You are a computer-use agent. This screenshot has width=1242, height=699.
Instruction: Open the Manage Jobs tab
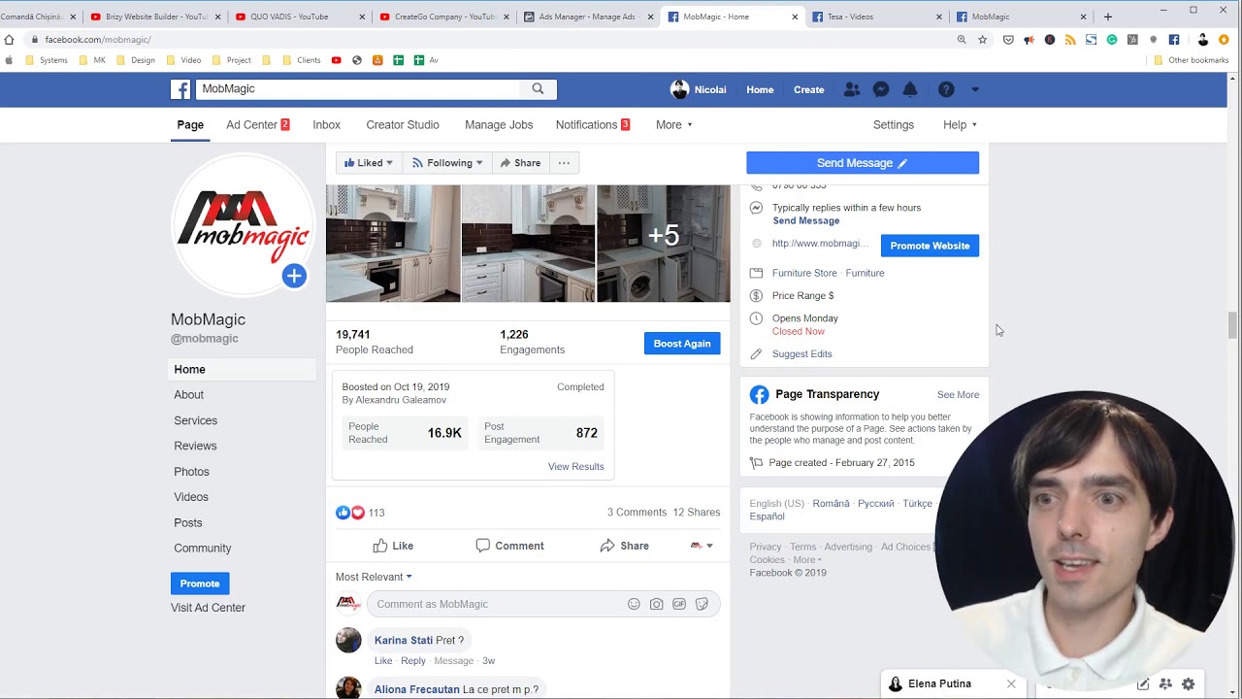(x=499, y=124)
